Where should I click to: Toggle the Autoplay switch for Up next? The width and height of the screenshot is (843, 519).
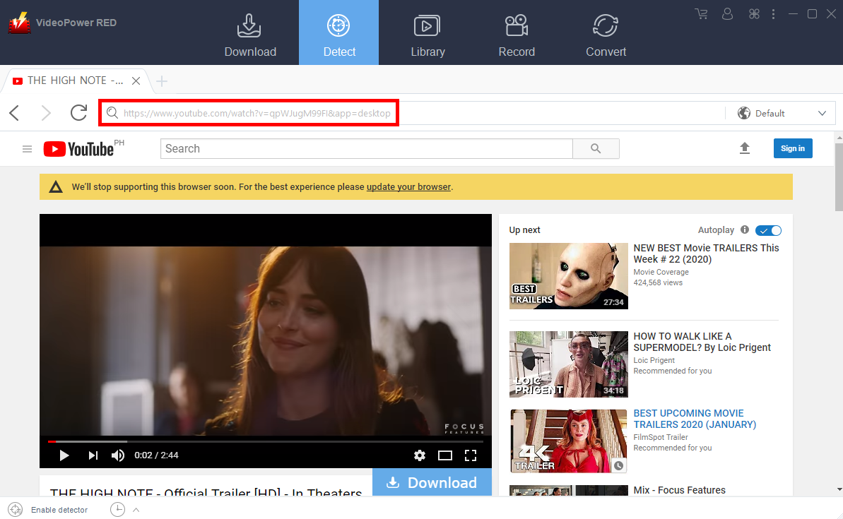pos(768,229)
